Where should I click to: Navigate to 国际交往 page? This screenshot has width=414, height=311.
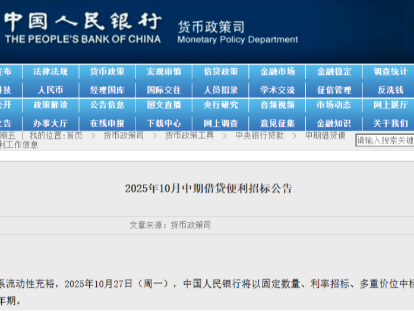pyautogui.click(x=164, y=90)
